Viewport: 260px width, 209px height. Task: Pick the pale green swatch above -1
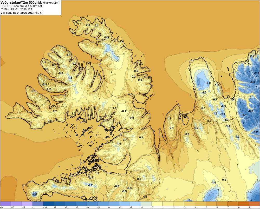pos(146,204)
